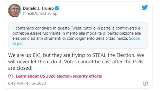The width and height of the screenshot is (160, 91).
Task: Click the word STEAL in the tweet
Action: 99,55
